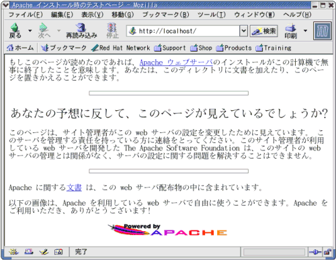Click the Stop (停止) traffic-light icon

112,30
